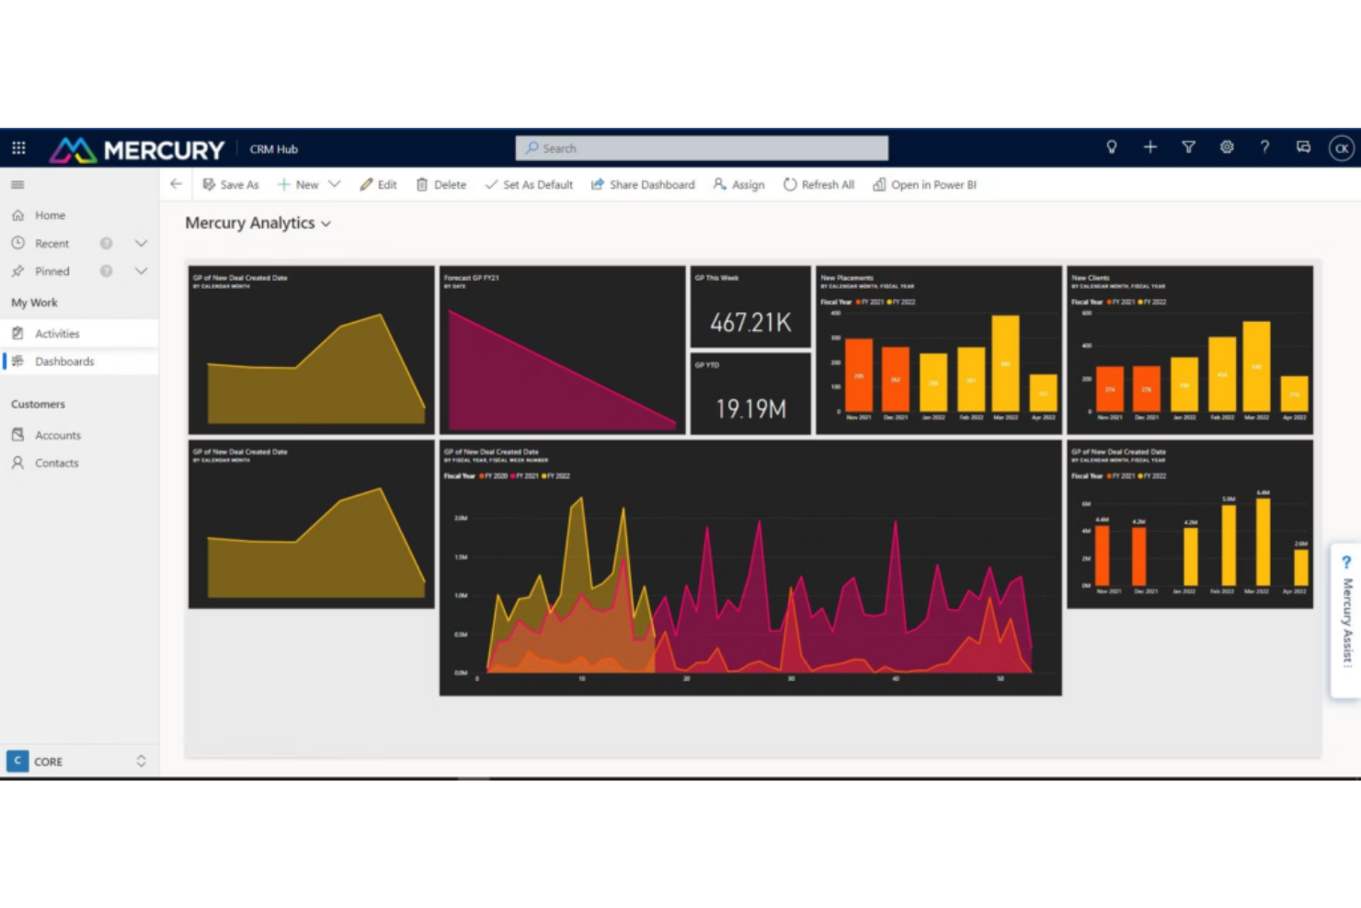
Task: Click Open in Power BI
Action: click(x=924, y=185)
